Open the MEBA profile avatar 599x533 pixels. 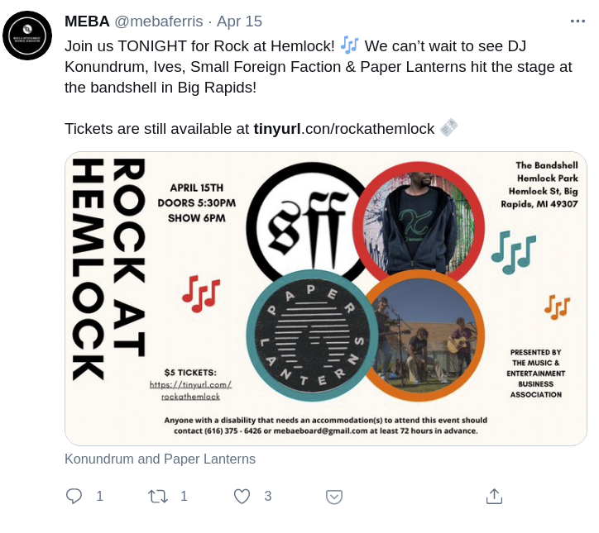(x=27, y=36)
